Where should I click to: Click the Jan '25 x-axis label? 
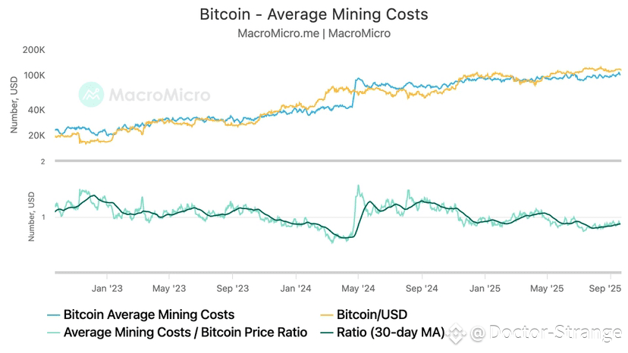(x=485, y=288)
